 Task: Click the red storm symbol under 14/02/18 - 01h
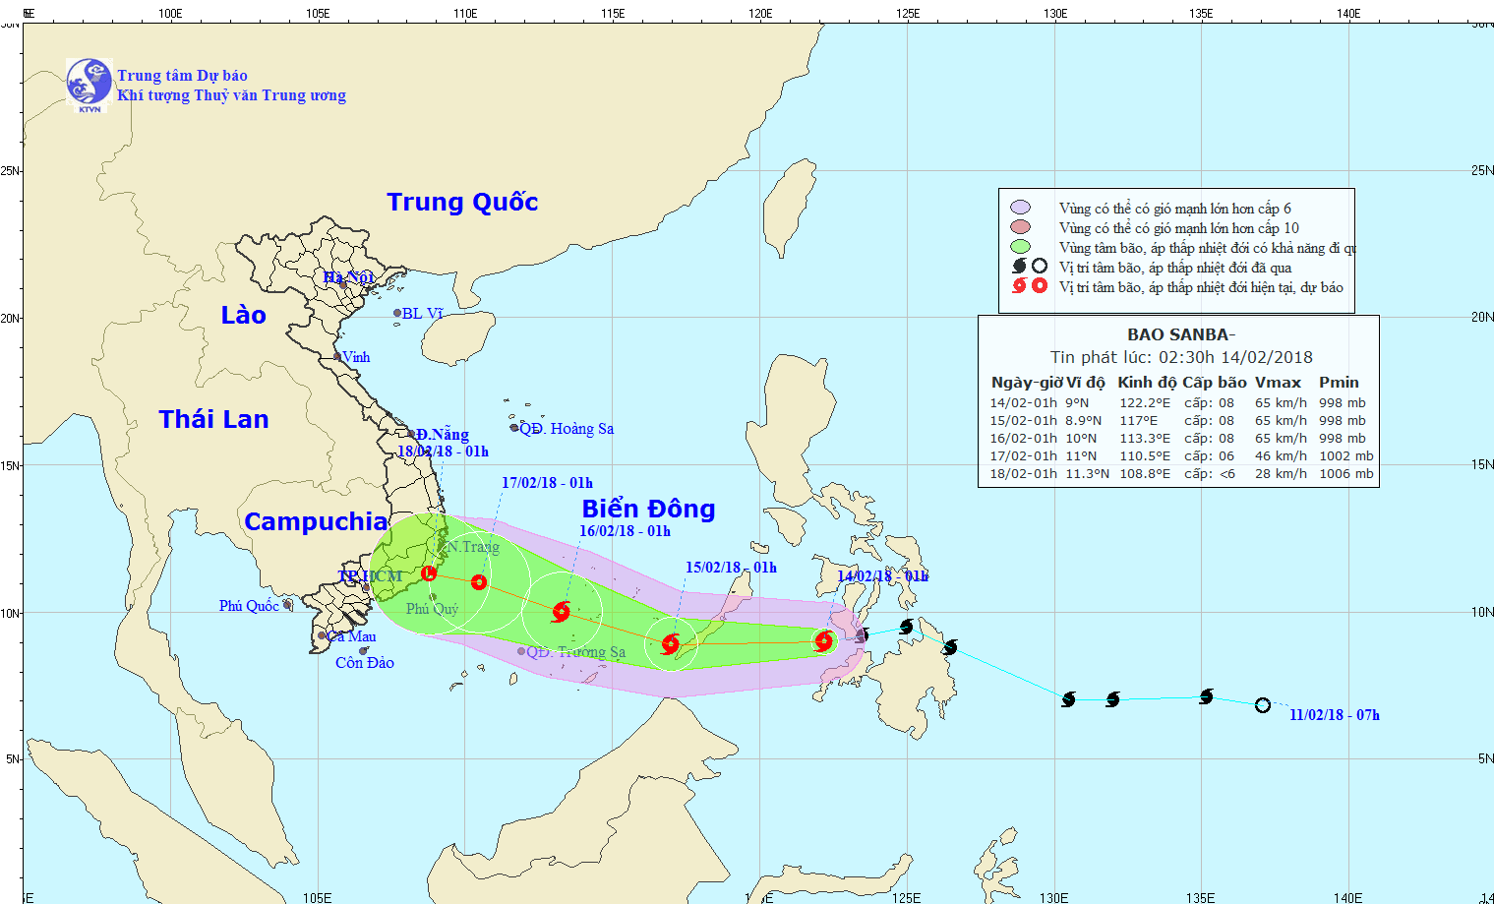pyautogui.click(x=824, y=642)
